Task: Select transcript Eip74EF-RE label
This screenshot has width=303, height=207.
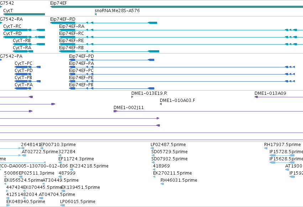Action: click(72, 41)
